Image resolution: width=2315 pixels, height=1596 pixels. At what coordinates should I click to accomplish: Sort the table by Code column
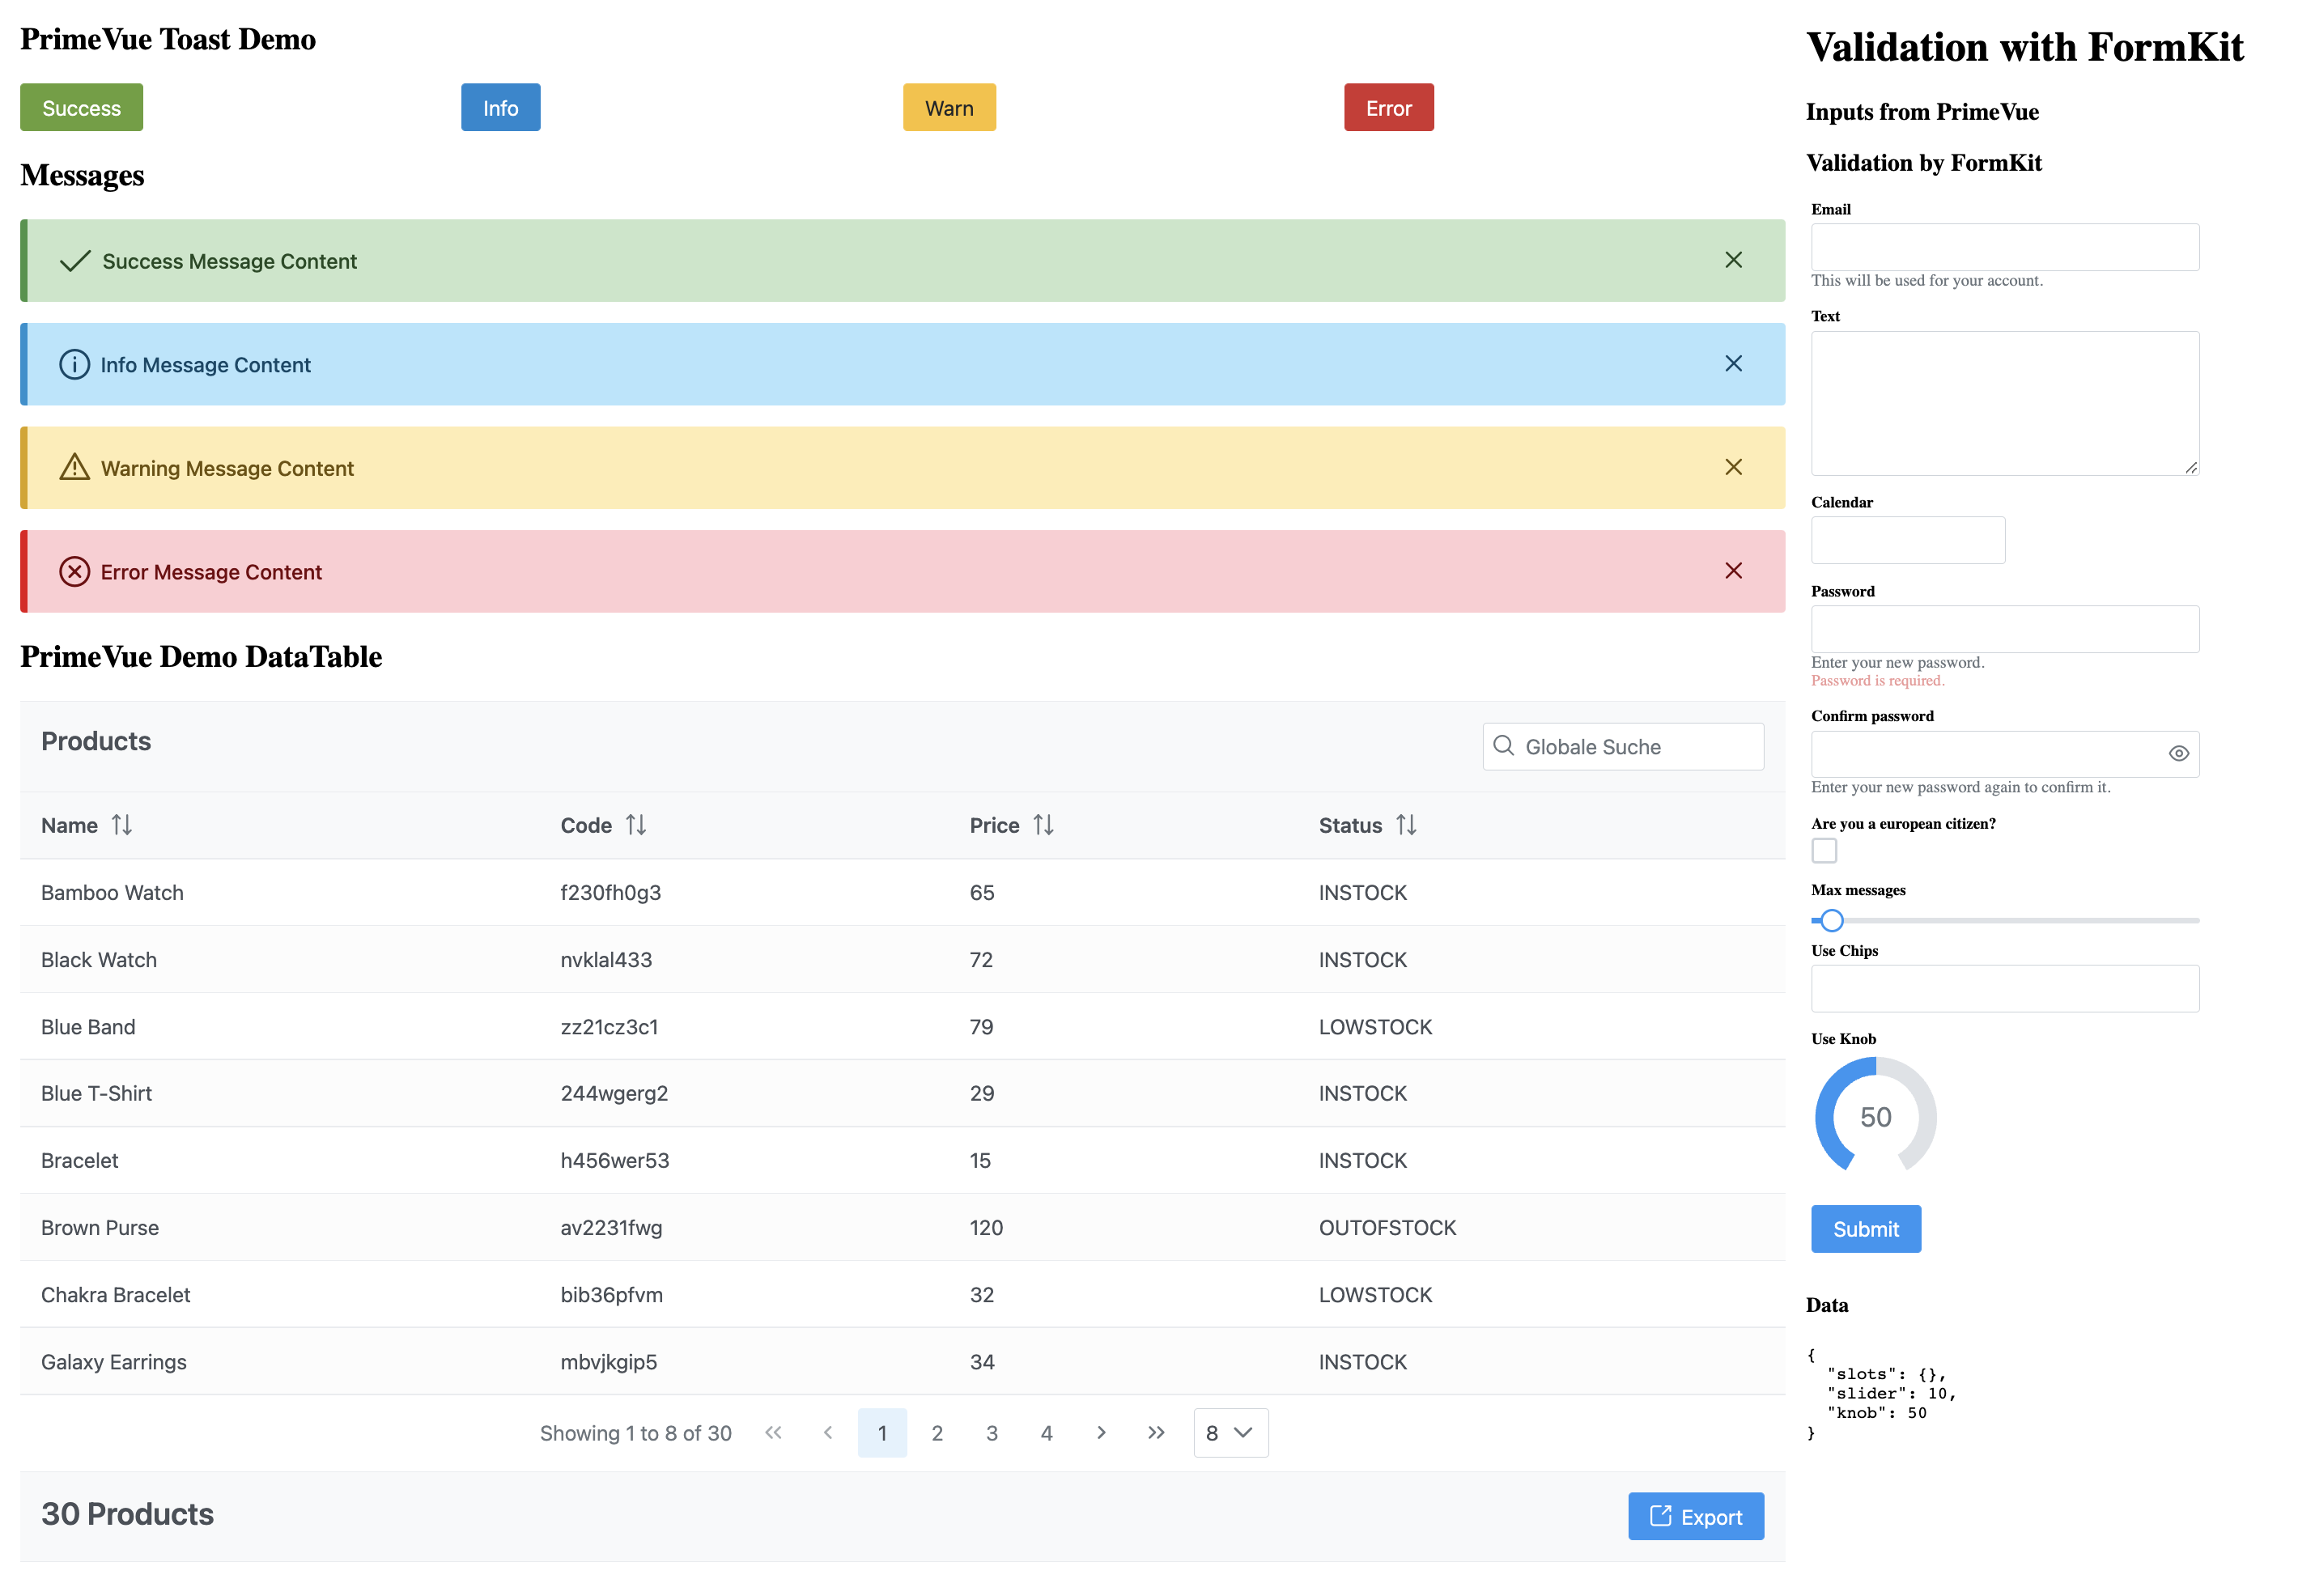(636, 825)
